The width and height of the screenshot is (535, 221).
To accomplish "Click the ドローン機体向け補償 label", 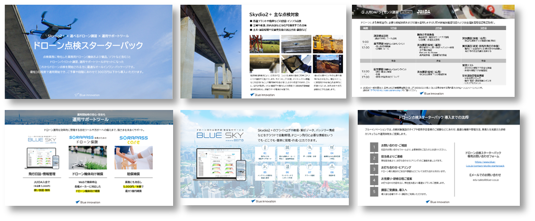I will coord(88,174).
